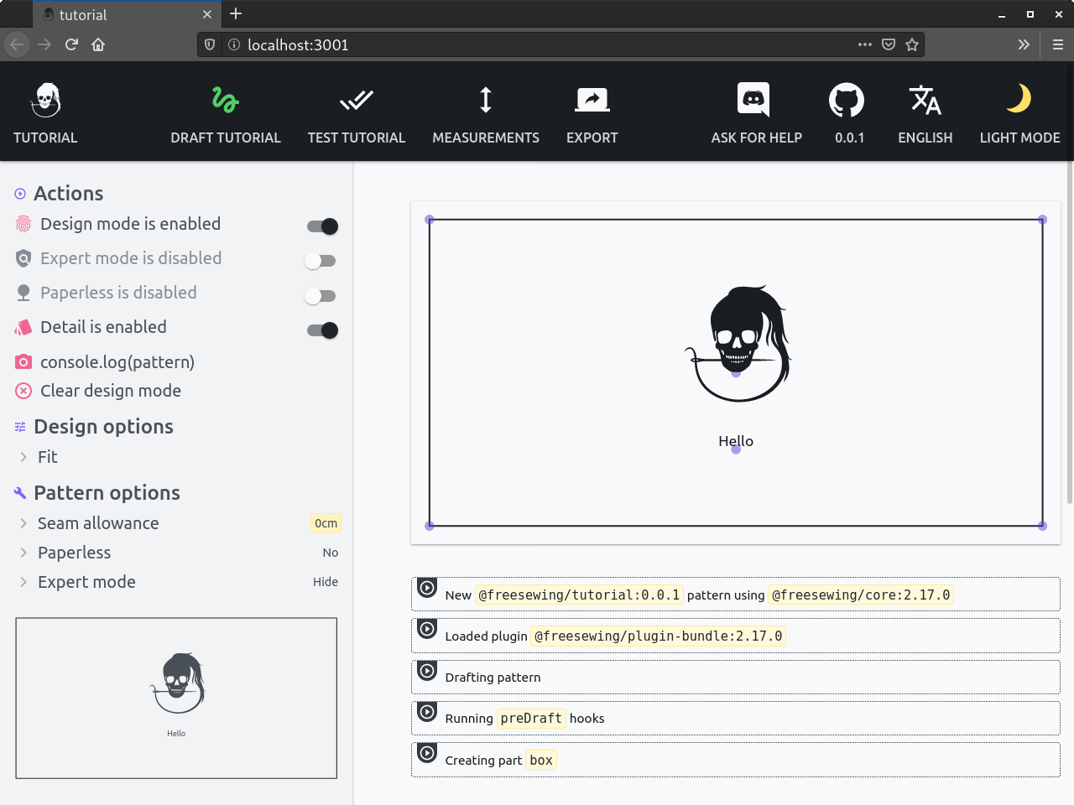The height and width of the screenshot is (805, 1074).
Task: Click the Design options heading
Action: (x=103, y=427)
